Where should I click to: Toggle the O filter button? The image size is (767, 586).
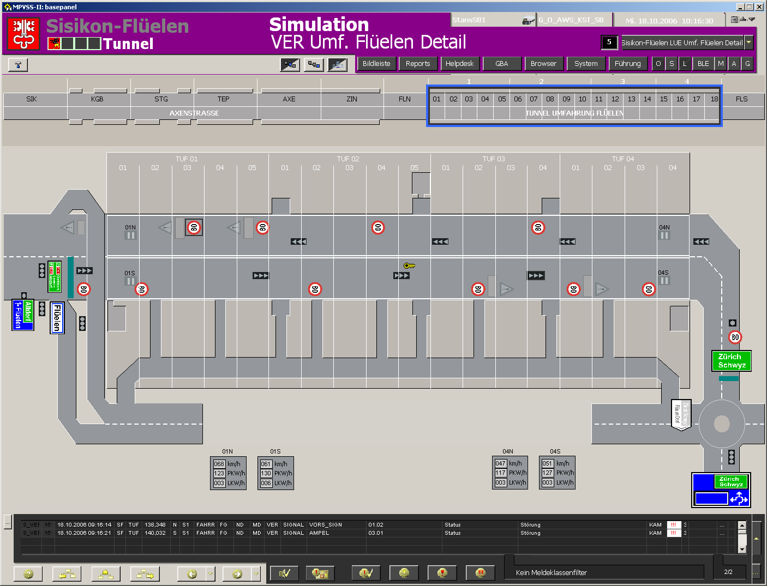(658, 64)
